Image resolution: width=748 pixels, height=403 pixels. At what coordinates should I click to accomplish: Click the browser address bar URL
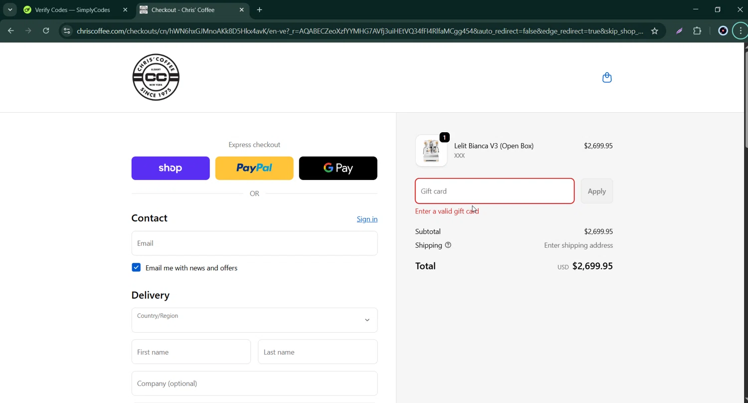360,31
